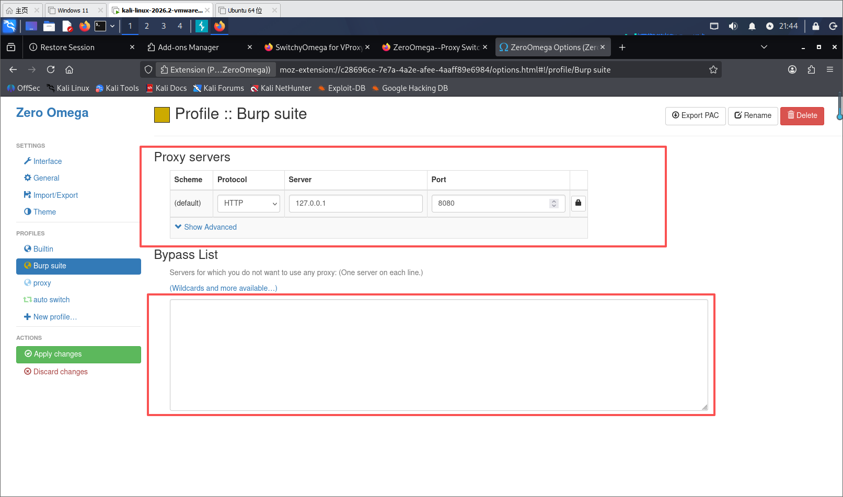The image size is (843, 497).
Task: Select the ZeroOmega--Proxy Switch tab
Action: (x=435, y=48)
